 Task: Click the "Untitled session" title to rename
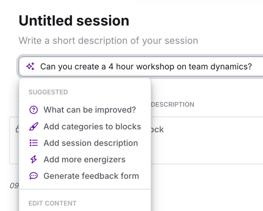[x=74, y=21]
